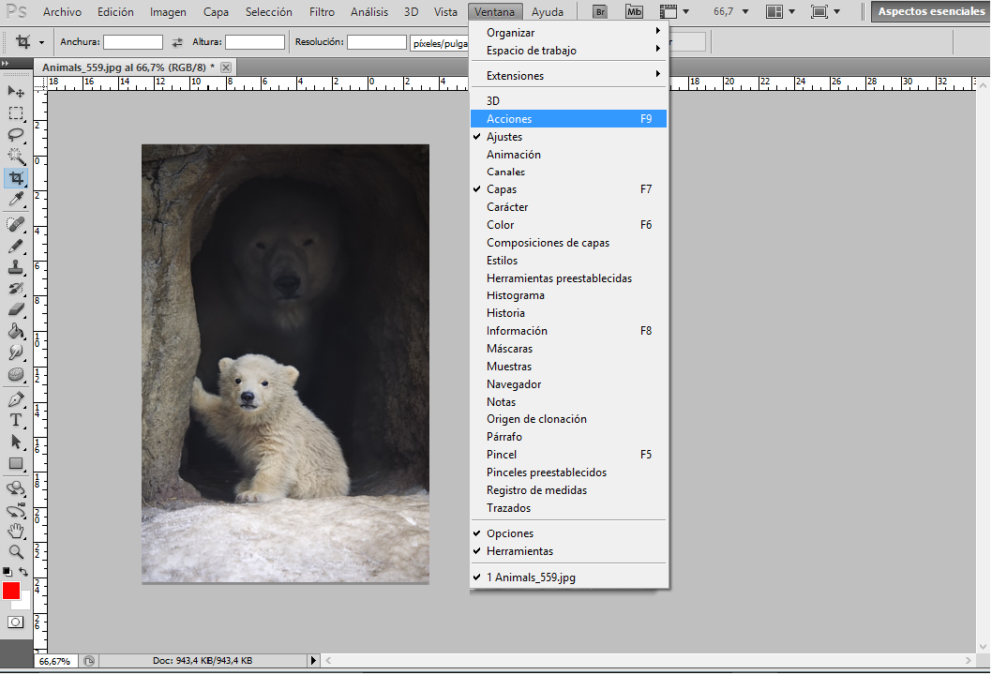Select the Brush tool

pyautogui.click(x=16, y=246)
